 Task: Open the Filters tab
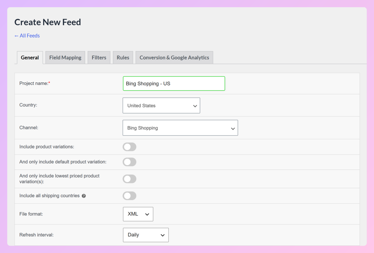click(99, 58)
